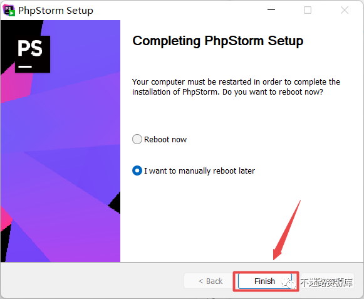The height and width of the screenshot is (299, 364).
Task: Select the Reboot now radio button
Action: tap(137, 139)
